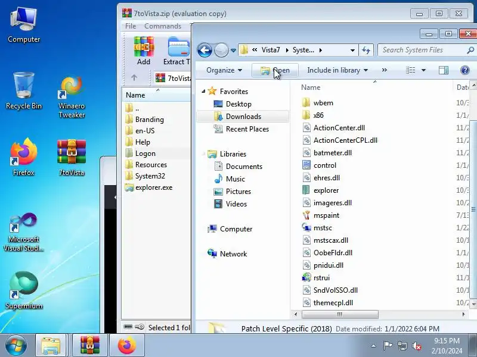477x357 pixels.
Task: Open the address bar history dropdown
Action: click(x=352, y=50)
